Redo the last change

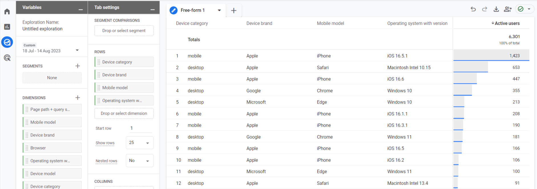484,9
